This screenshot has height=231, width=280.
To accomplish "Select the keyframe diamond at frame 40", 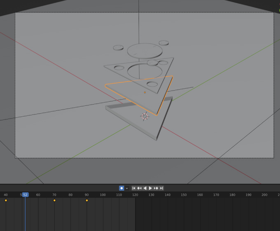I will point(6,201).
